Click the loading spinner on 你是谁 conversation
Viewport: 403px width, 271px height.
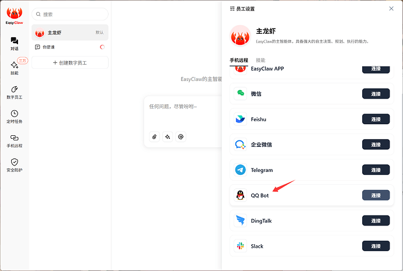click(x=102, y=47)
